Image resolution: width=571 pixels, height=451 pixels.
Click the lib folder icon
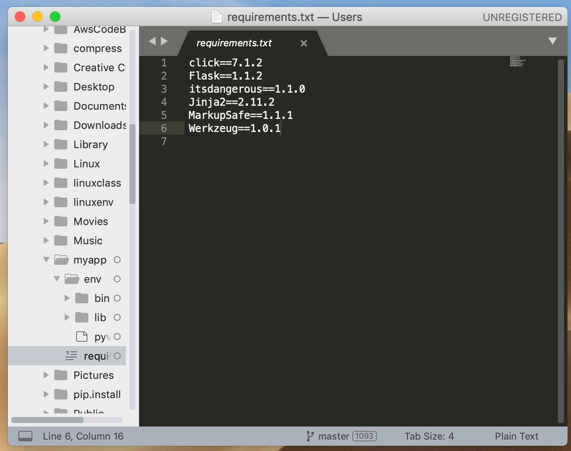[82, 317]
